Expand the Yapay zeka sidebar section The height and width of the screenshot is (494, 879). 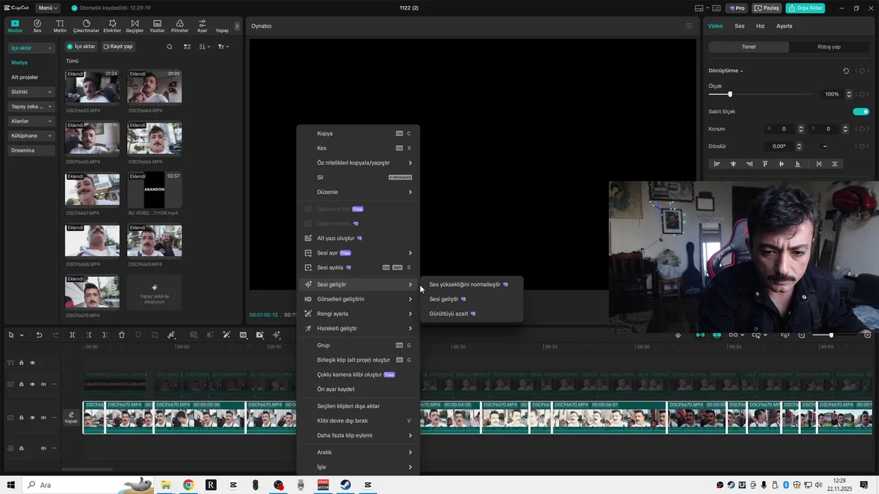pyautogui.click(x=31, y=106)
